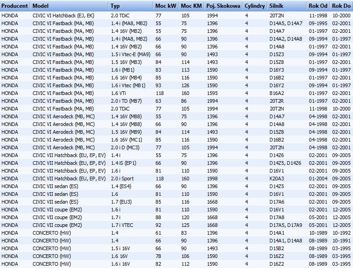353x268 pixels.
Task: Select engine cell D14A5, D14A7
Action: pyautogui.click(x=286, y=23)
